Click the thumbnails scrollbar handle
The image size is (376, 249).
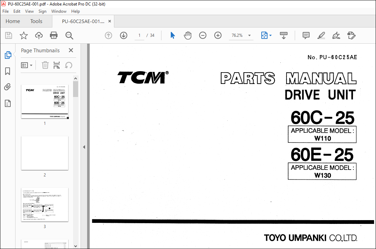(x=75, y=89)
